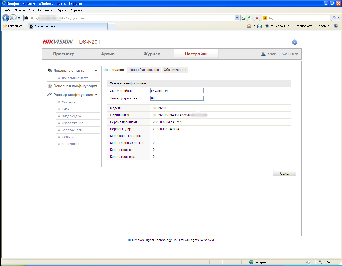The height and width of the screenshot is (266, 342).
Task: Open the search provider dropdown arrow
Action: click(x=339, y=18)
